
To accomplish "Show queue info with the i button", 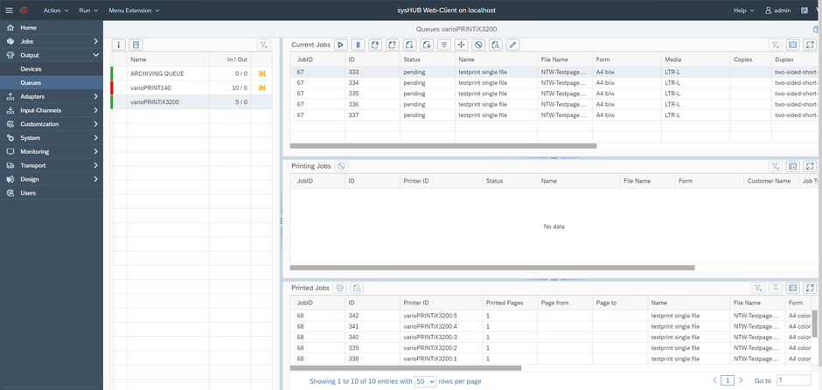I will pyautogui.click(x=118, y=45).
